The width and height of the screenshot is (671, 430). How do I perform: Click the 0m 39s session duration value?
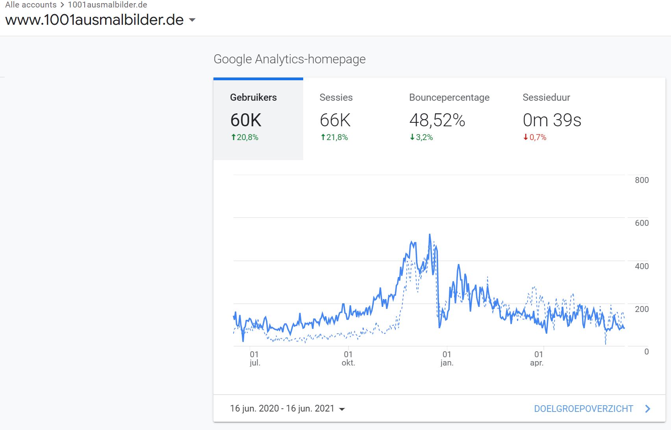tap(552, 120)
